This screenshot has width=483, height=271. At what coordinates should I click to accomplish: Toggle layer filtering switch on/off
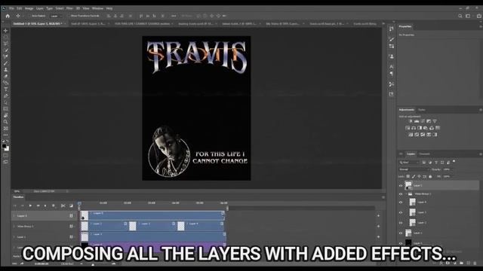[454, 162]
